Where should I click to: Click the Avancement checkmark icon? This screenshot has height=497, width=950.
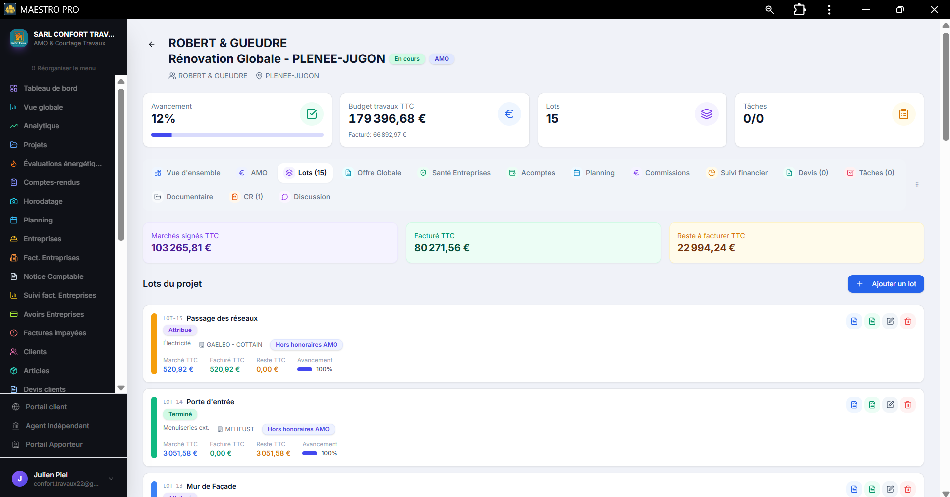click(312, 114)
